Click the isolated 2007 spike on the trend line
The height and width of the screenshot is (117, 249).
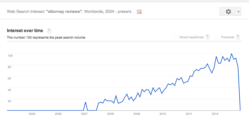click(86, 102)
